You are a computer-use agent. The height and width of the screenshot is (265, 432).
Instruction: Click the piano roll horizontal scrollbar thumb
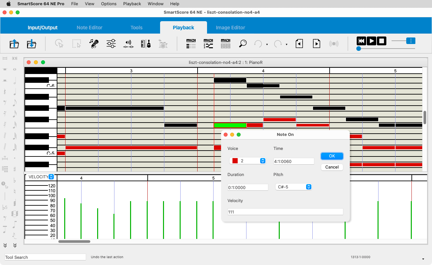pos(74,242)
